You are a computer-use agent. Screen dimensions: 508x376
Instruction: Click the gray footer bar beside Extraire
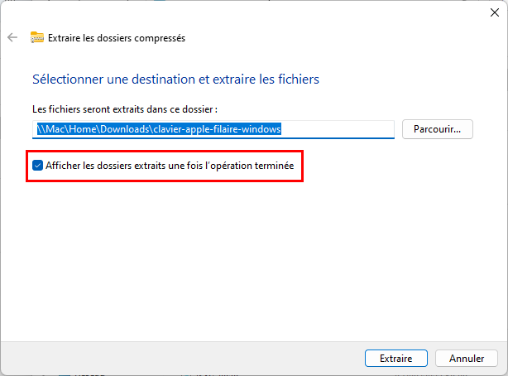[x=181, y=358]
